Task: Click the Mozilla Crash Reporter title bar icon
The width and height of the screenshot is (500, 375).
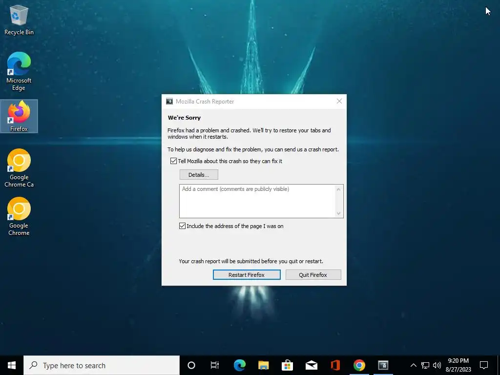Action: 169,102
